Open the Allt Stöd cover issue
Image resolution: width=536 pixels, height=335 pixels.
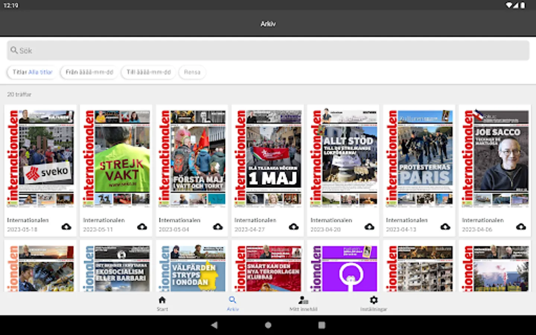click(344, 159)
